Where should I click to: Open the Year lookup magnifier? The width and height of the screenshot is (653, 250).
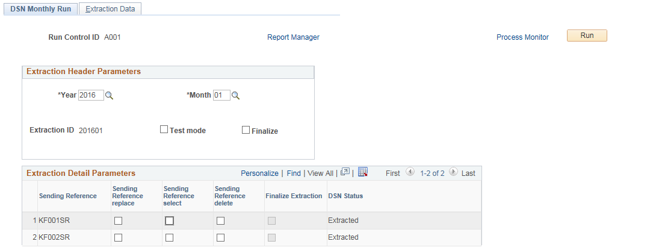click(x=109, y=95)
